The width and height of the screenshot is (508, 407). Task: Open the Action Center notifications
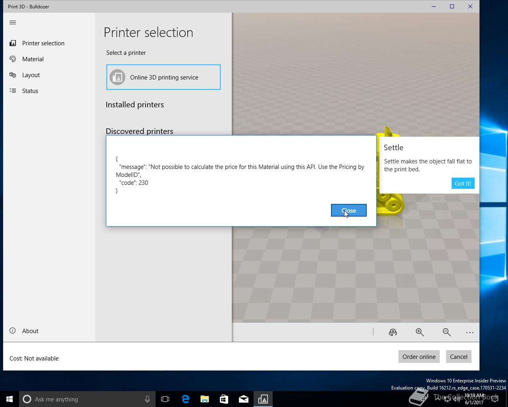(495, 399)
